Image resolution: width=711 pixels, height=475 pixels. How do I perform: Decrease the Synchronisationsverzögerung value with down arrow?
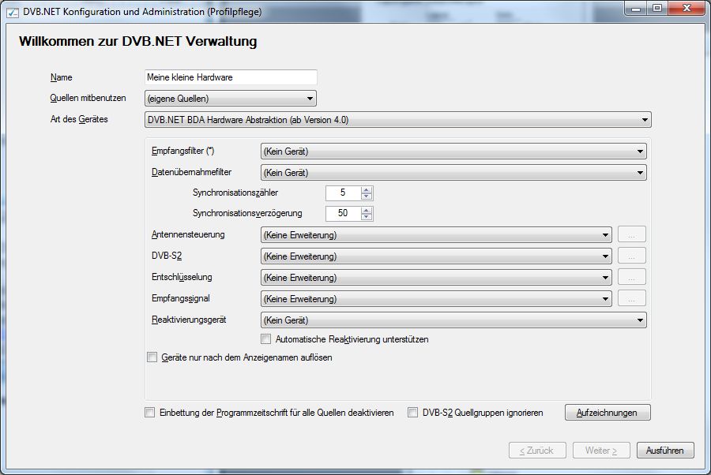pos(367,217)
